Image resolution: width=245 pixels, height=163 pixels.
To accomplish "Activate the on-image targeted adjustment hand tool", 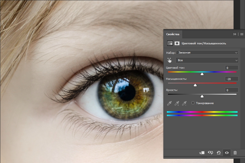I will pyautogui.click(x=169, y=60).
